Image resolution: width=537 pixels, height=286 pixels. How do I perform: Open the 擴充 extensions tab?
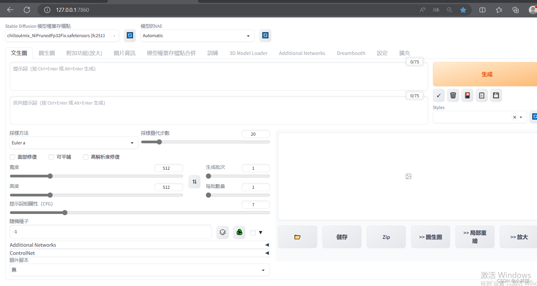pyautogui.click(x=405, y=53)
